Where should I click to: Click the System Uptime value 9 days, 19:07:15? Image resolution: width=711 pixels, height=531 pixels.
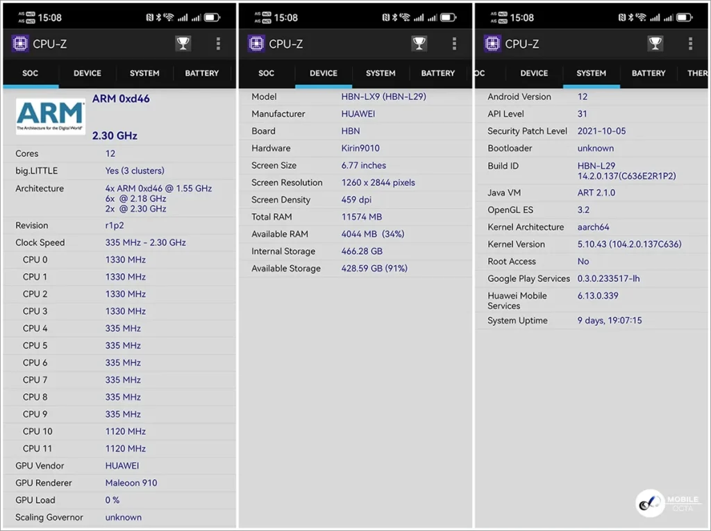(x=610, y=321)
